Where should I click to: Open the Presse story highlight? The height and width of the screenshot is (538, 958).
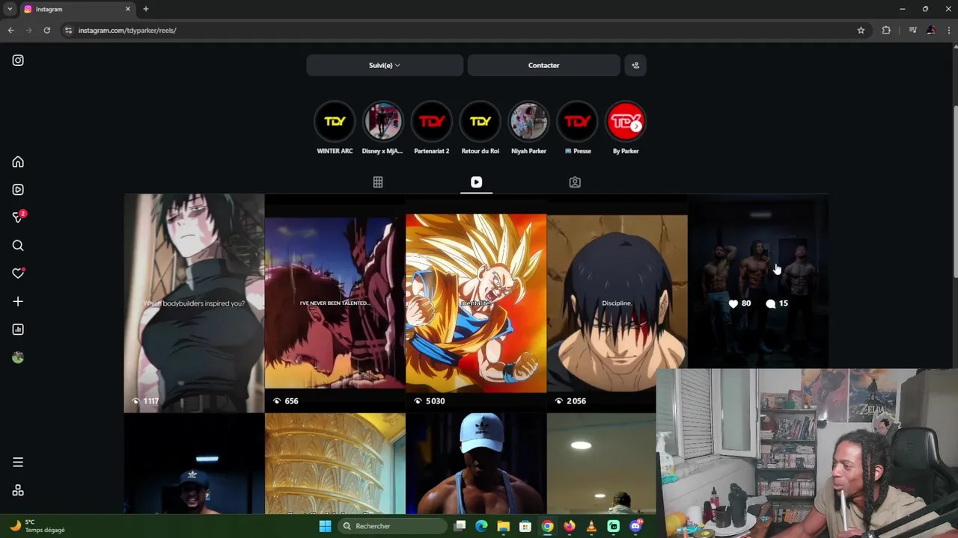coord(577,121)
